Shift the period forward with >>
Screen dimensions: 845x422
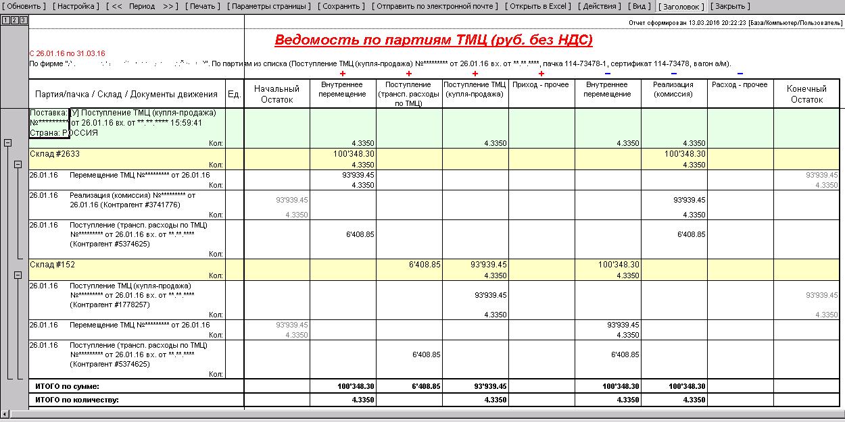(x=170, y=6)
